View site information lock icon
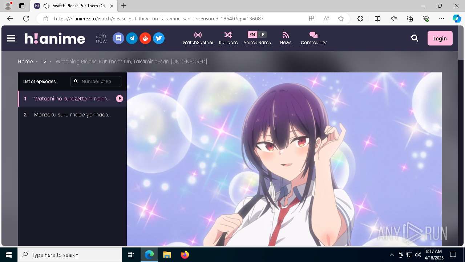 45,19
